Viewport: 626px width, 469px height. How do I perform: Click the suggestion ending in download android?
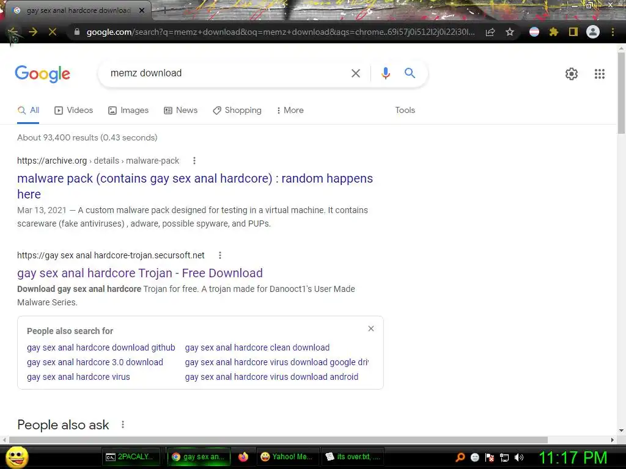click(x=271, y=377)
